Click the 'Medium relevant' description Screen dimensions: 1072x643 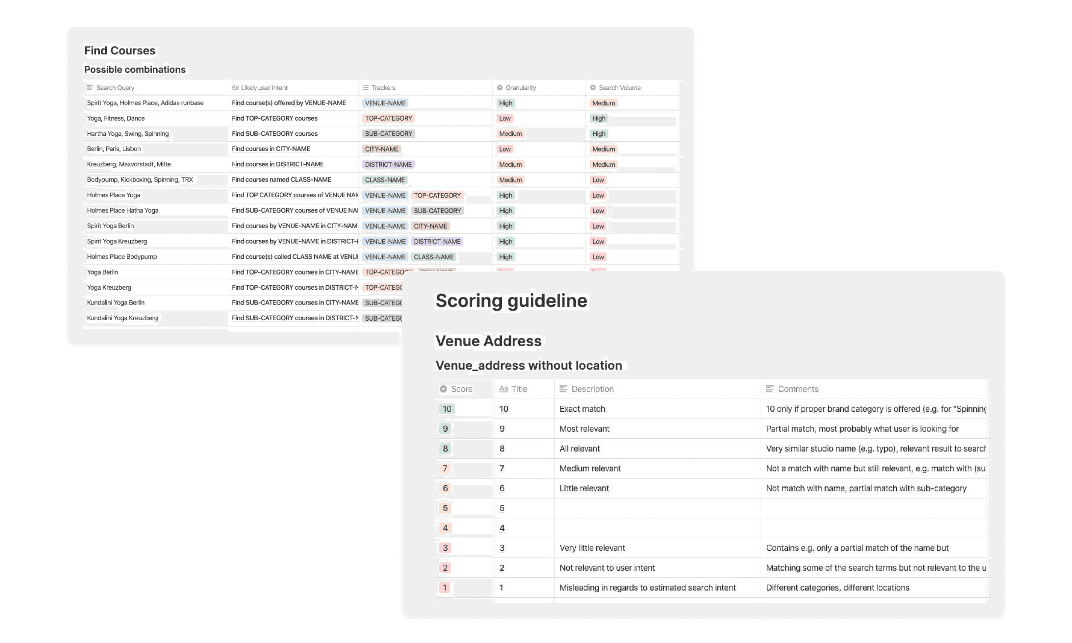(590, 468)
